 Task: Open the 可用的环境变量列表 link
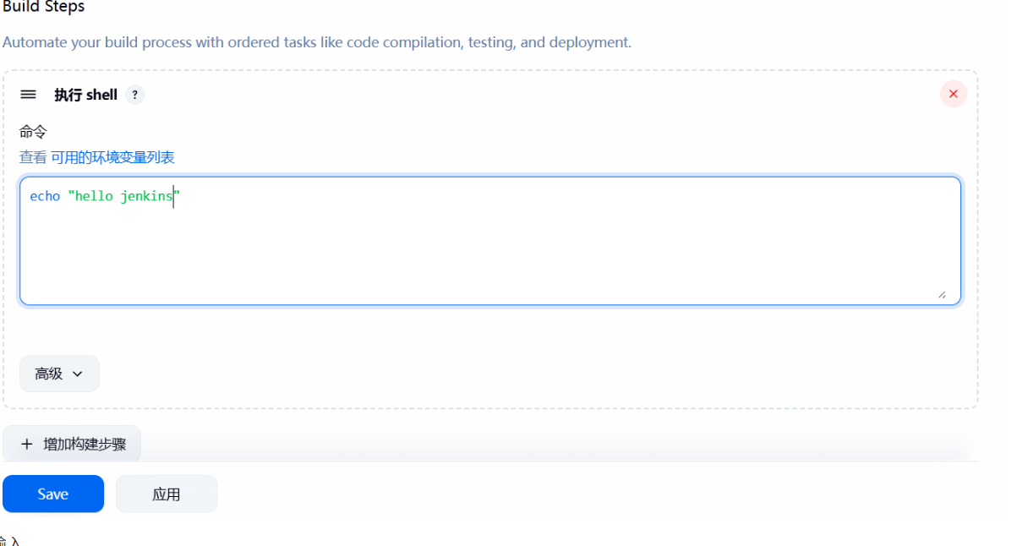[112, 157]
